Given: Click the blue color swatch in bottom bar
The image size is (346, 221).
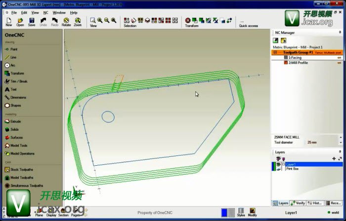Looking at the screenshot, I should coord(224,213).
